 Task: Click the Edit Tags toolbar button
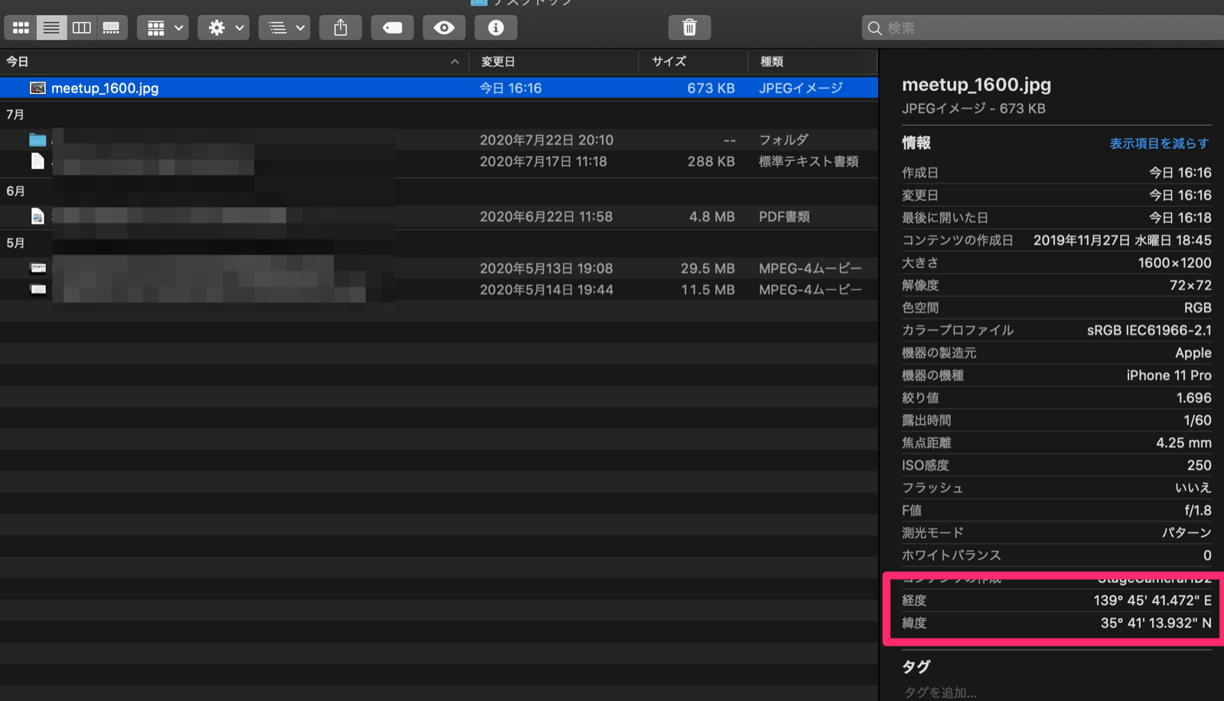[x=392, y=28]
